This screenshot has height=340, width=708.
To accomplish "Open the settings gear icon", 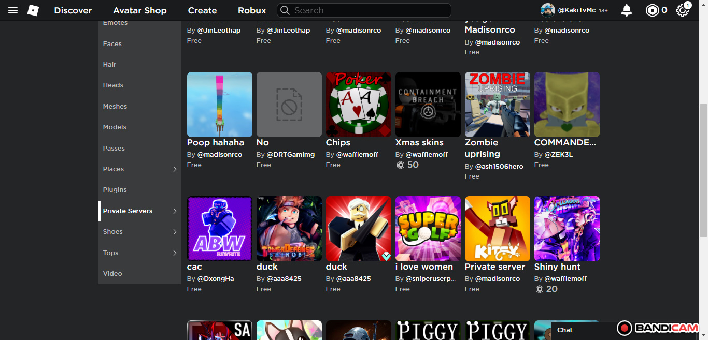I will pyautogui.click(x=682, y=10).
